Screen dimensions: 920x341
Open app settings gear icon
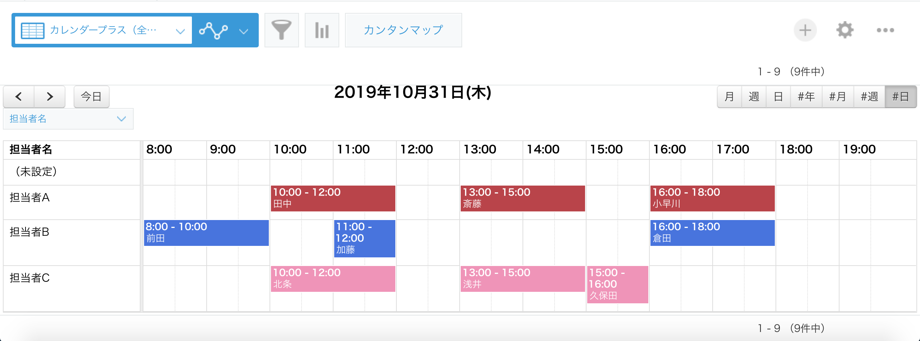(x=845, y=30)
